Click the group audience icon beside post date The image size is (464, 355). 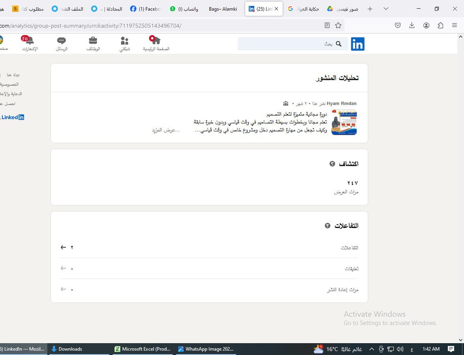[x=285, y=103]
